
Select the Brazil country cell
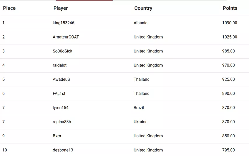pyautogui.click(x=139, y=108)
